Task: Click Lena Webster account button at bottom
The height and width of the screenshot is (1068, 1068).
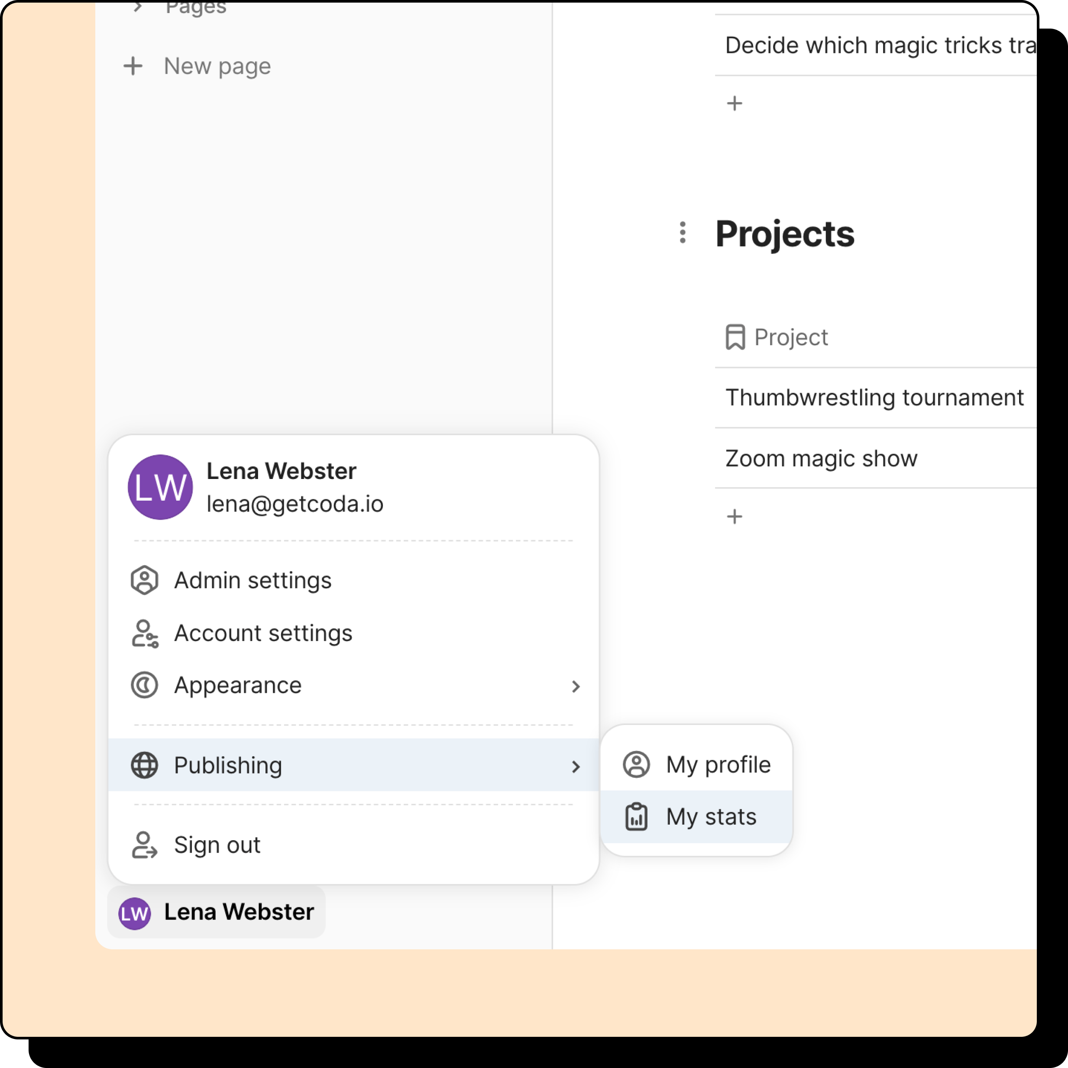Action: tap(217, 912)
